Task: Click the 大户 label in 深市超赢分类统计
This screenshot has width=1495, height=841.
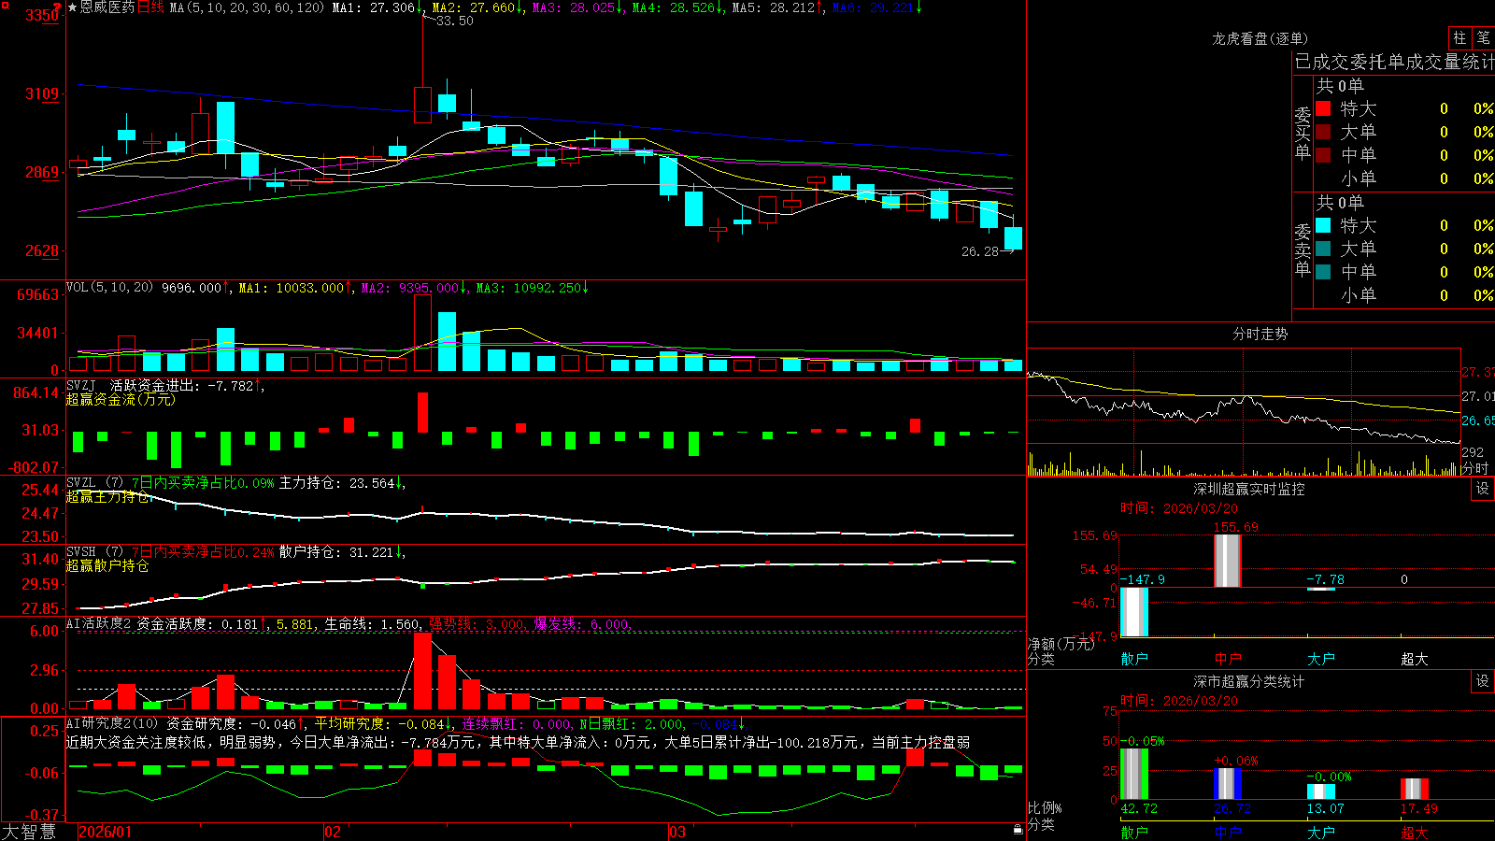Action: [x=1321, y=833]
